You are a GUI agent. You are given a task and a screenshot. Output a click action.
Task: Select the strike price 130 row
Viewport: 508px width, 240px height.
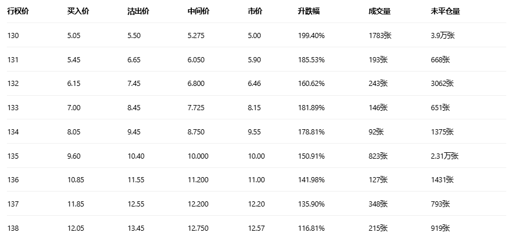click(13, 36)
